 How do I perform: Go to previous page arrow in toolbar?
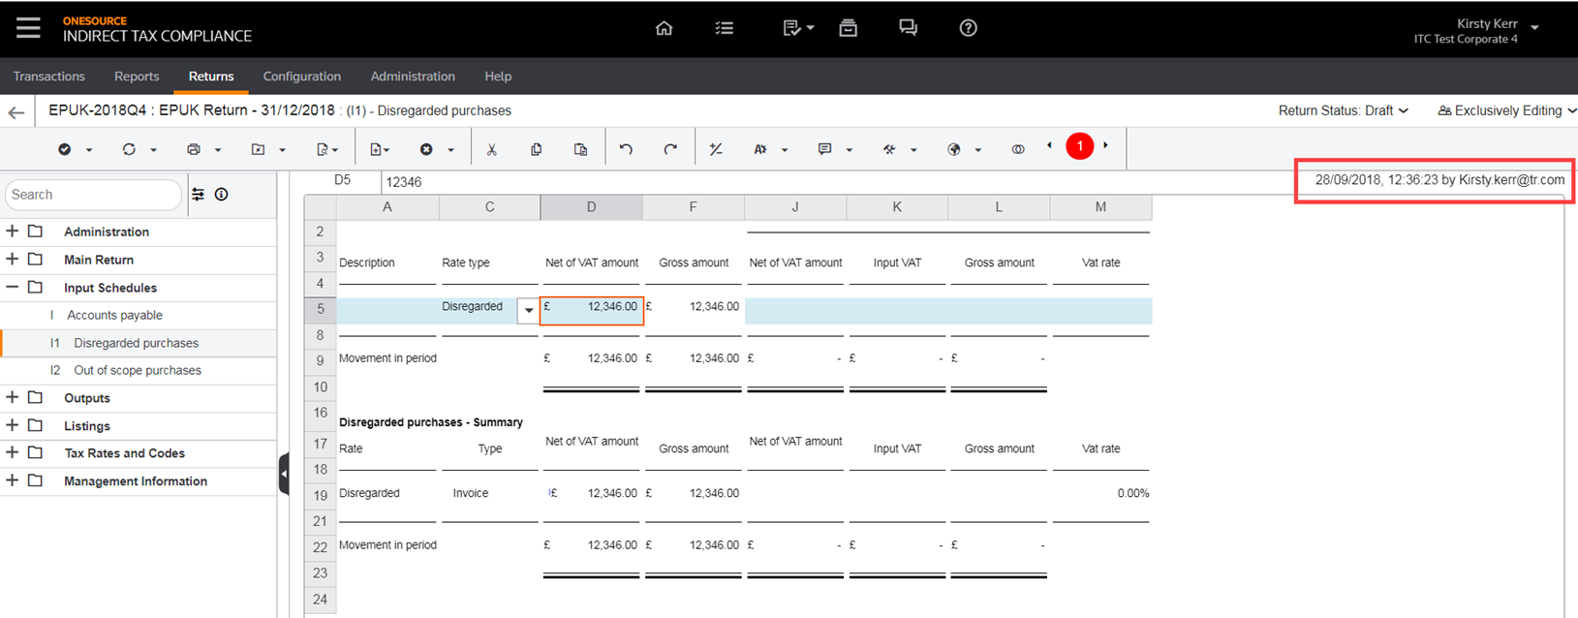(1049, 146)
